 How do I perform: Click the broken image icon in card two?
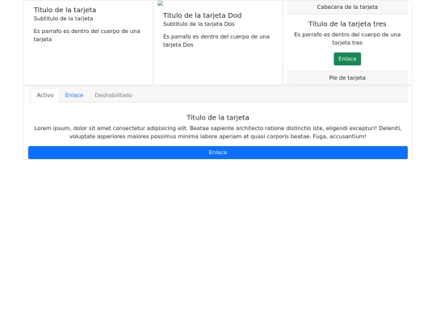[160, 3]
